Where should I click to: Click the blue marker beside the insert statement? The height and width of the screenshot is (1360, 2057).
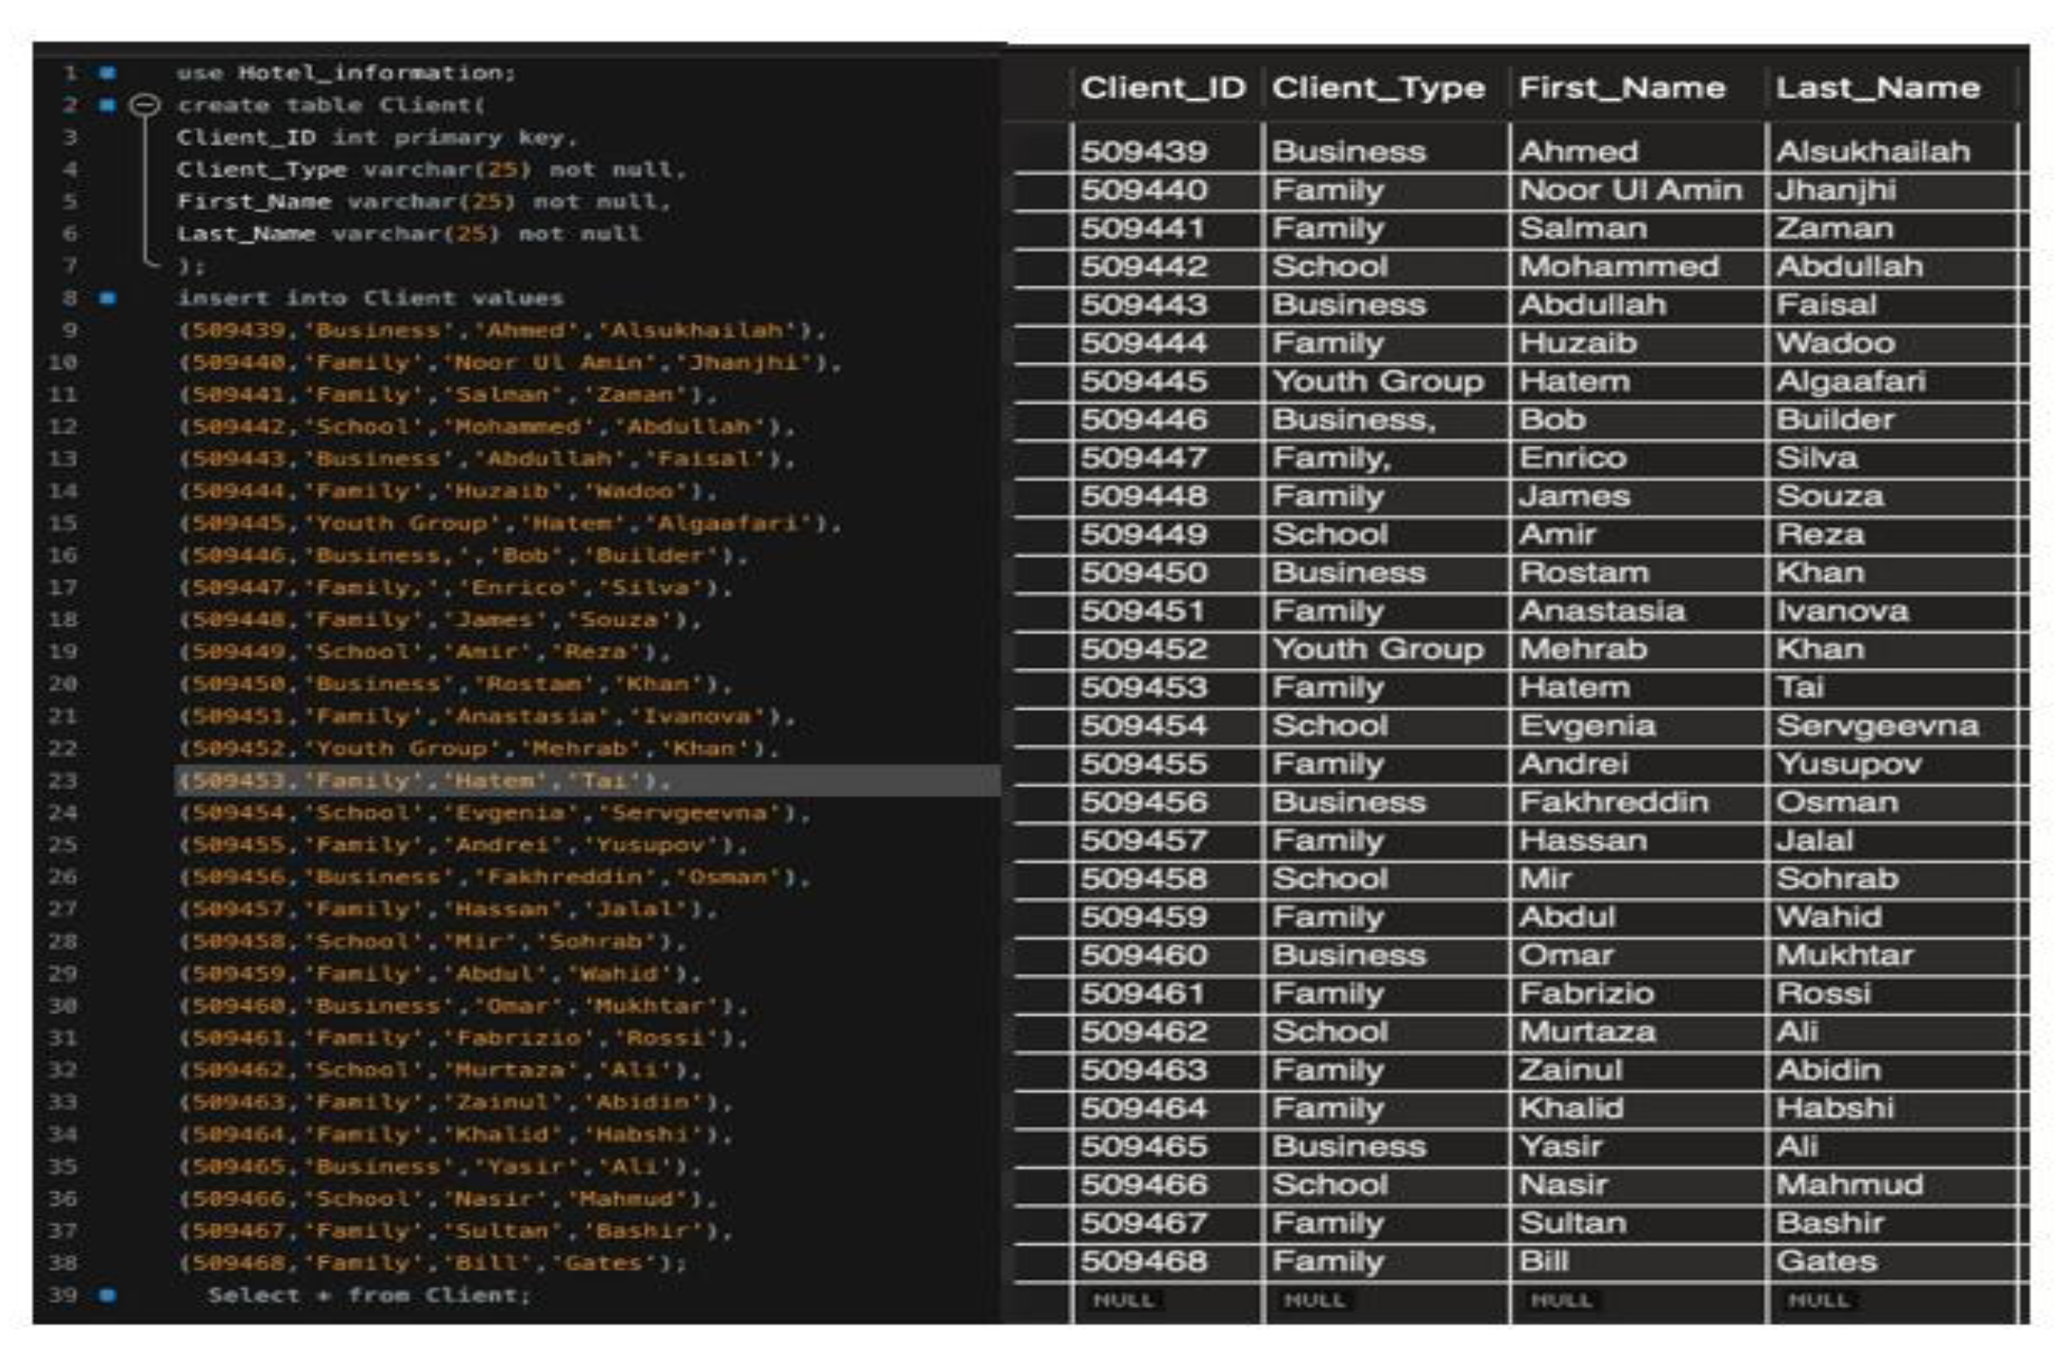point(108,298)
